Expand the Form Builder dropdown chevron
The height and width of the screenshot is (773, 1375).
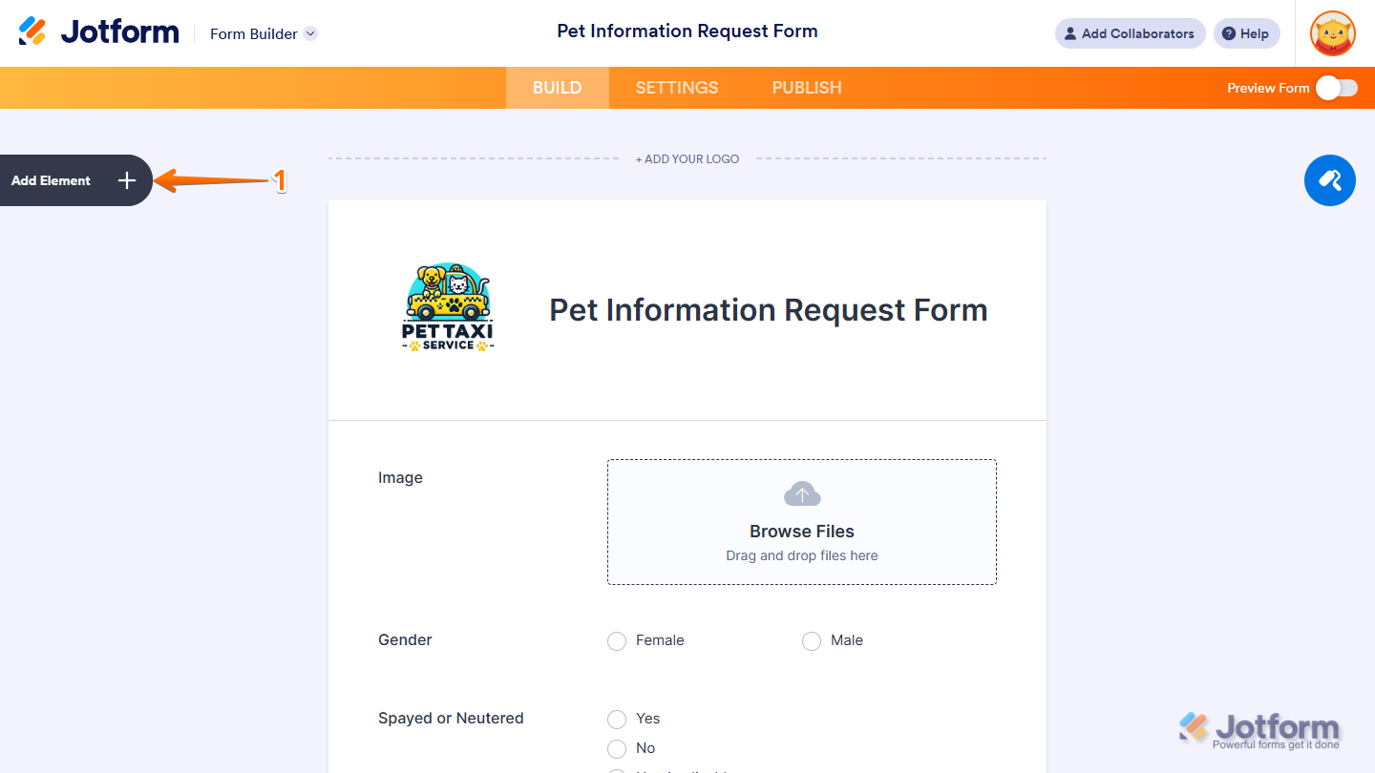pos(310,33)
